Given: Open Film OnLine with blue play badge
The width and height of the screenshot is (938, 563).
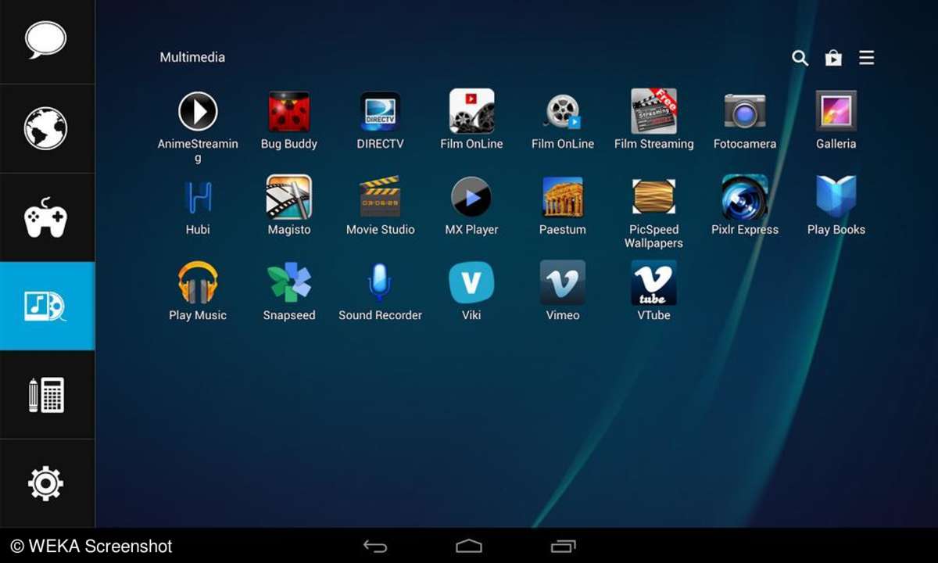Looking at the screenshot, I should click(563, 111).
